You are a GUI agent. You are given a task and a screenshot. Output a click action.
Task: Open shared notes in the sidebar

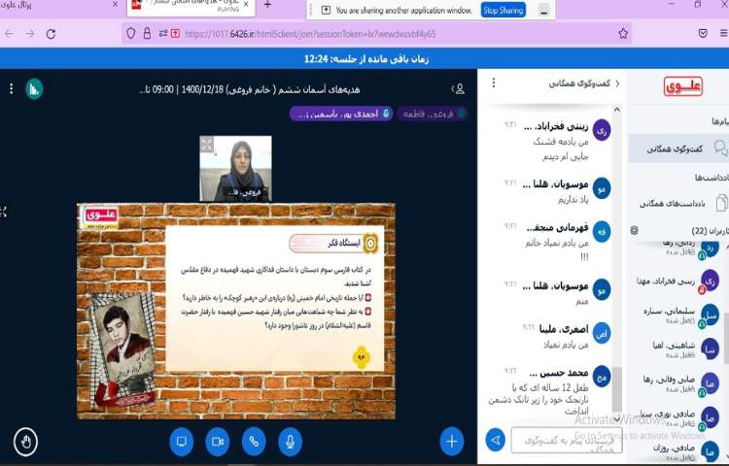coord(678,203)
